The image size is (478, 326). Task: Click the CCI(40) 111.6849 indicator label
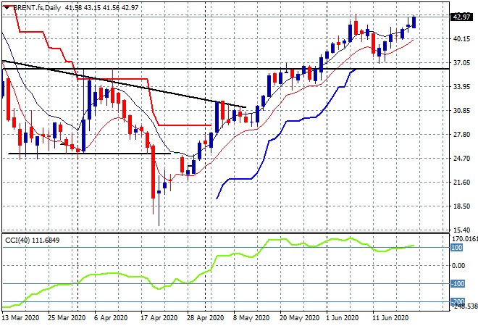point(32,241)
